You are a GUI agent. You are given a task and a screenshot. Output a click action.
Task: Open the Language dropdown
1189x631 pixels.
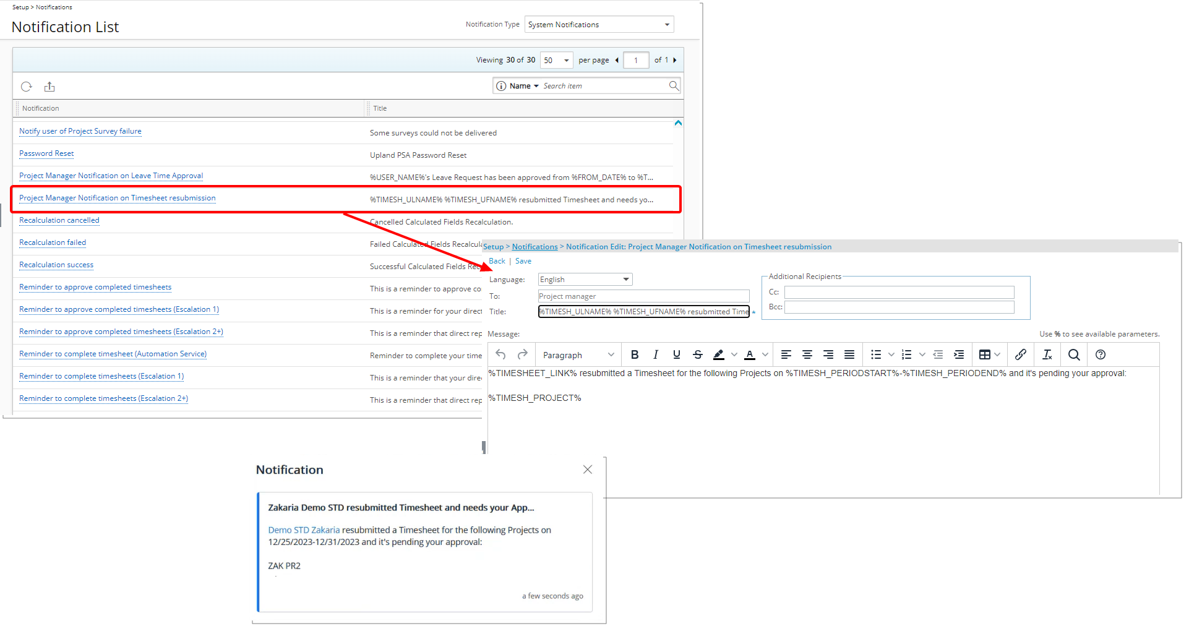tap(585, 280)
